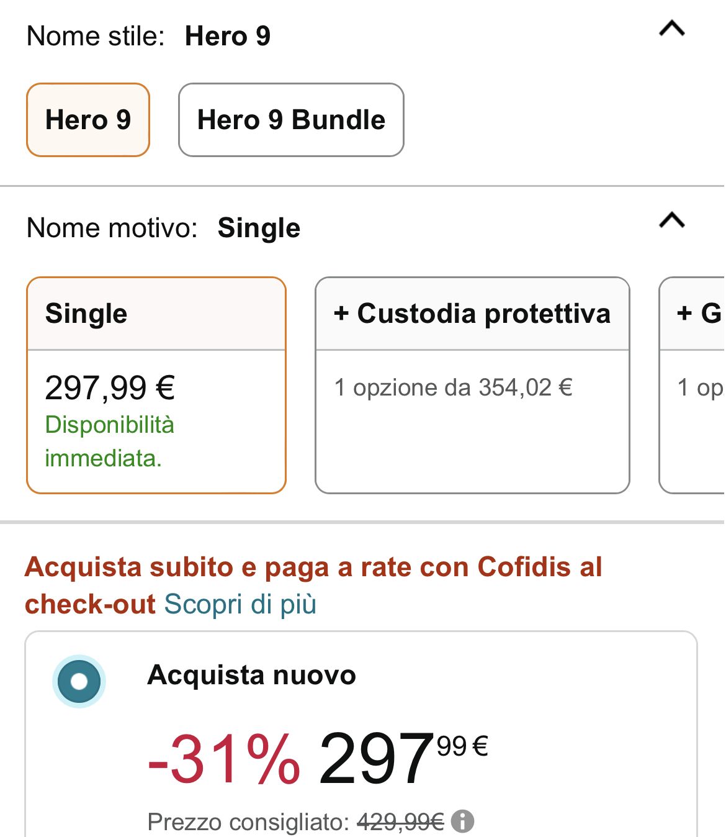Click the Nome motivo label text
This screenshot has width=726, height=837.
(x=112, y=228)
